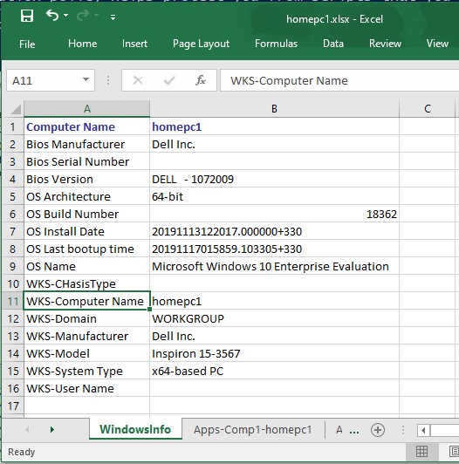Image resolution: width=459 pixels, height=464 pixels.
Task: Click the 'WKS-User Name' cell
Action: 86,389
